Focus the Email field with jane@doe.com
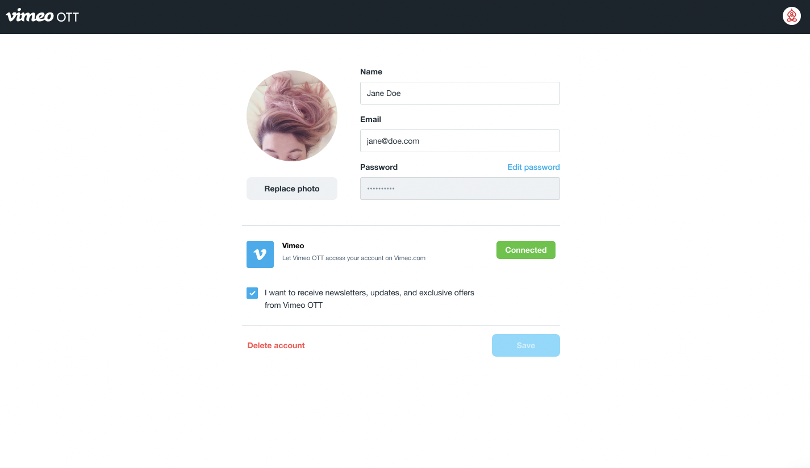810x468 pixels. pos(460,141)
